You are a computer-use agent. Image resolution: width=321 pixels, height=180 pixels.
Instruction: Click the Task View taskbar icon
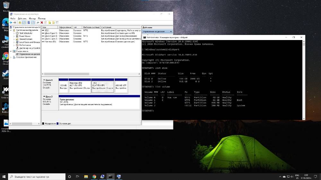[x=78, y=177]
